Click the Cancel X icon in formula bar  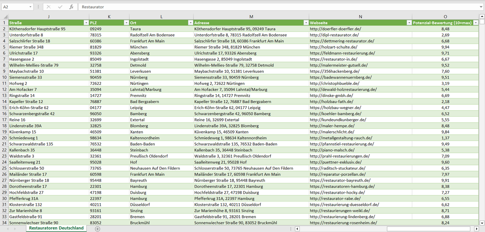(49, 7)
